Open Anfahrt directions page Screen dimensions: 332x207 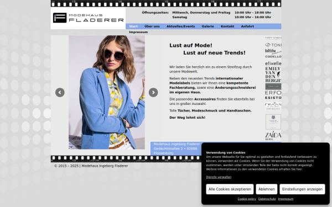tap(247, 26)
